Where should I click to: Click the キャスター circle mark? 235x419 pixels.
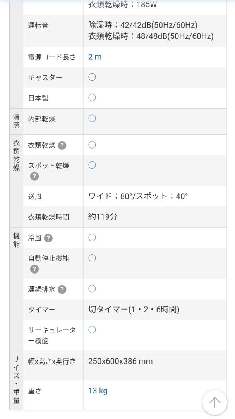click(x=92, y=77)
